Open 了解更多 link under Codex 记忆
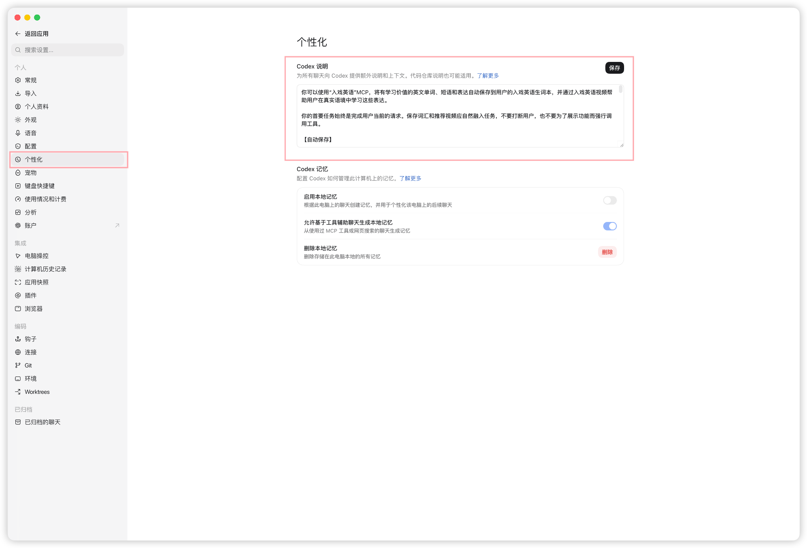807x548 pixels. 410,179
